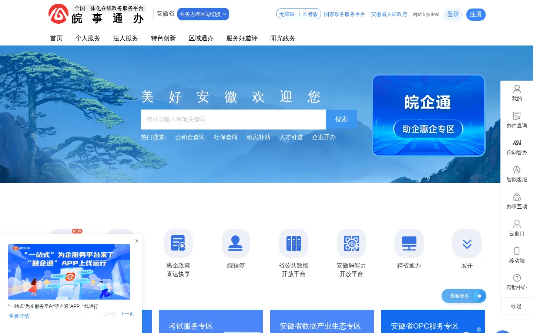Viewport: 533px width, 333px height.
Task: Open 国家政务服务平台 link
Action: point(344,14)
